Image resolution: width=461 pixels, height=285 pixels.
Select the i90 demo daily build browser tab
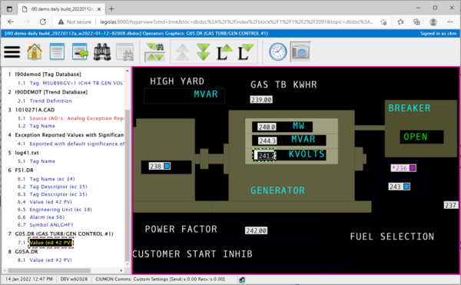pyautogui.click(x=61, y=9)
